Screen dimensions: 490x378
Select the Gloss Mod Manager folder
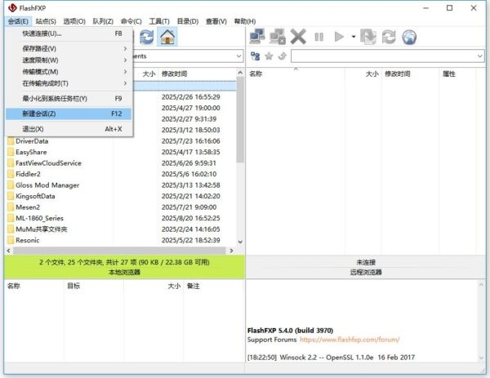47,185
